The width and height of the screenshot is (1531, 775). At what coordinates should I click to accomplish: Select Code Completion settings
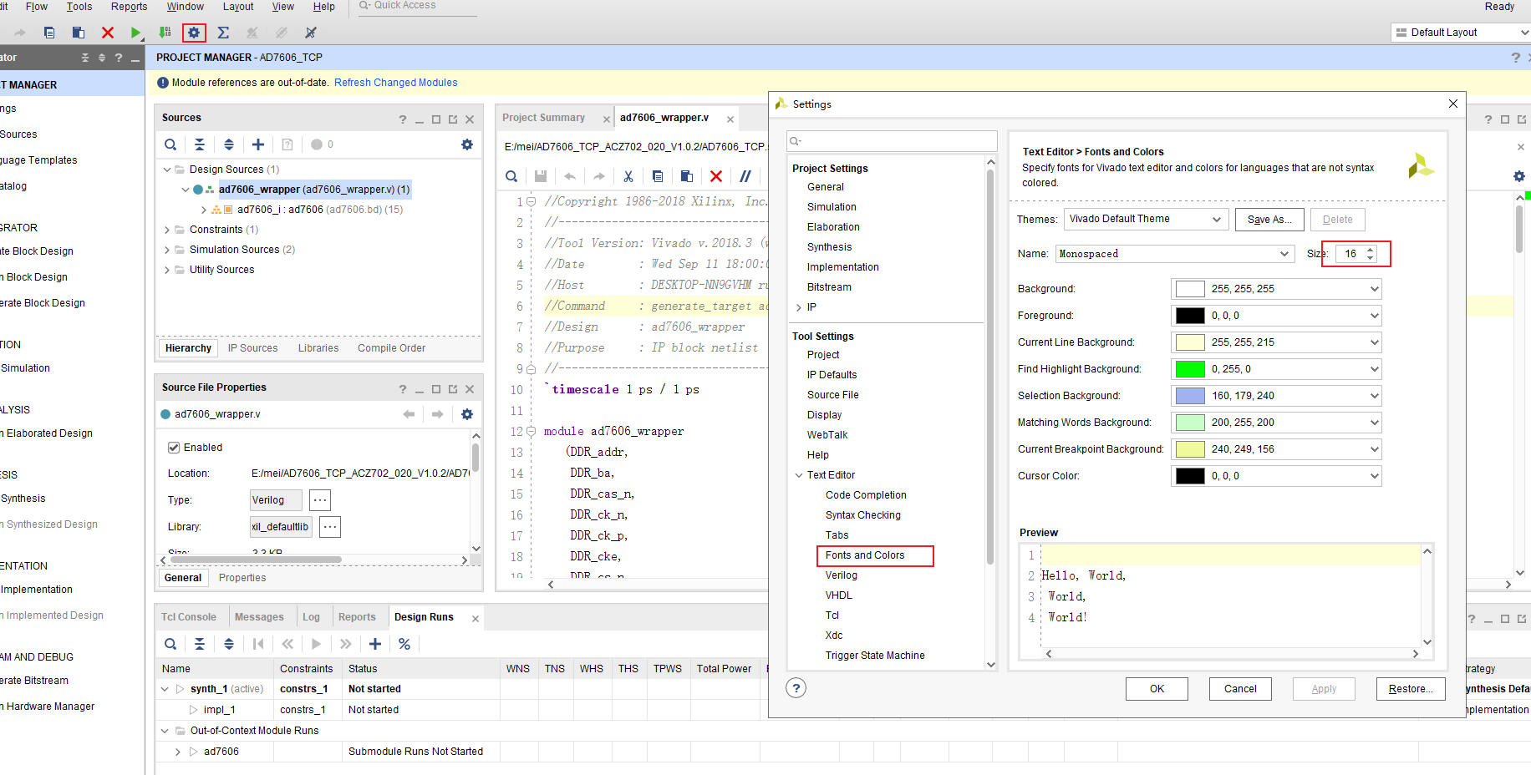(x=866, y=495)
